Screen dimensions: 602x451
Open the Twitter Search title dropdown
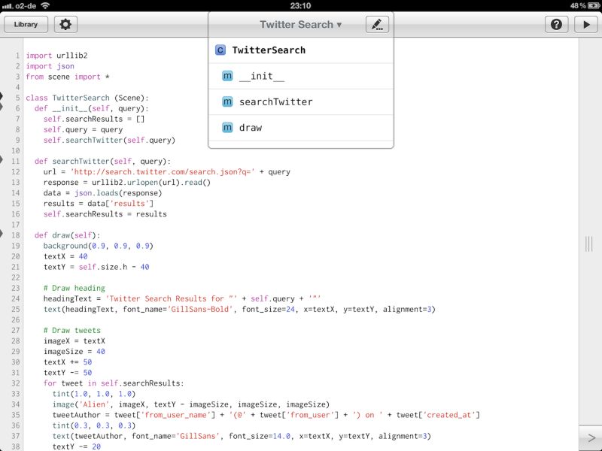pos(300,23)
